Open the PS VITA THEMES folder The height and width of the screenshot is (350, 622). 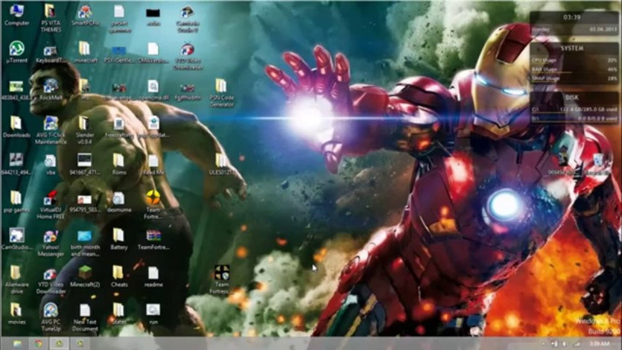coord(51,18)
